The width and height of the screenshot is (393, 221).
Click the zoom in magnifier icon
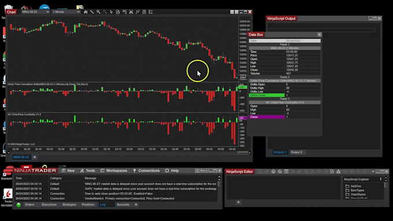pyautogui.click(x=98, y=12)
